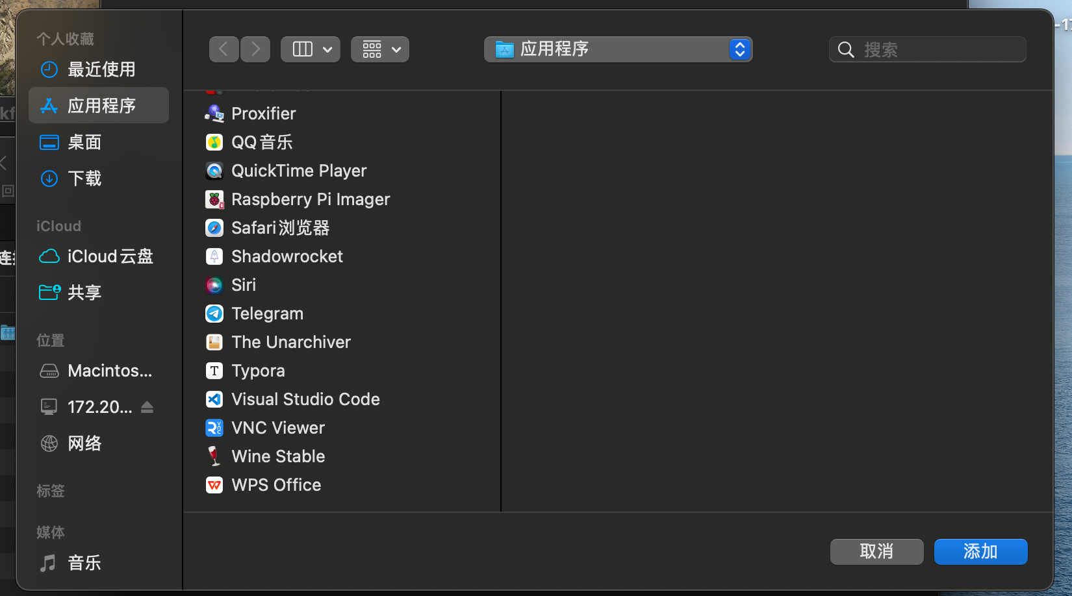Open the Macintos... volume label
Image resolution: width=1072 pixels, height=596 pixels.
click(110, 371)
